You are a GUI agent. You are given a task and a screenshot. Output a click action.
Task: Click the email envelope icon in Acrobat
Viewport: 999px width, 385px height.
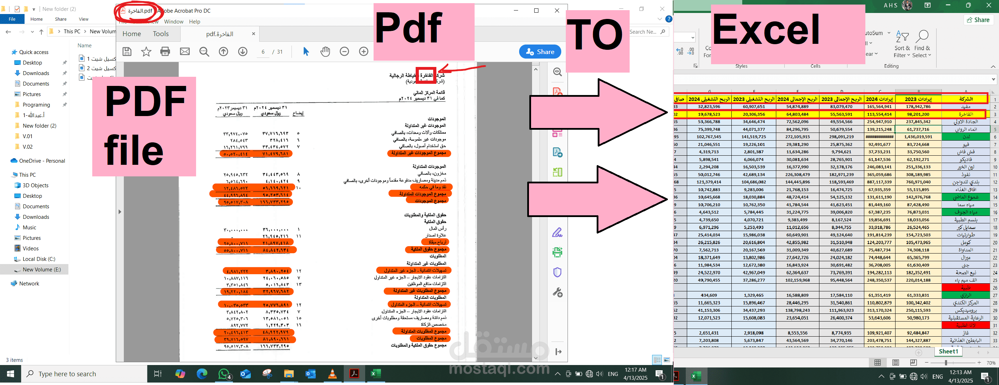pyautogui.click(x=185, y=52)
